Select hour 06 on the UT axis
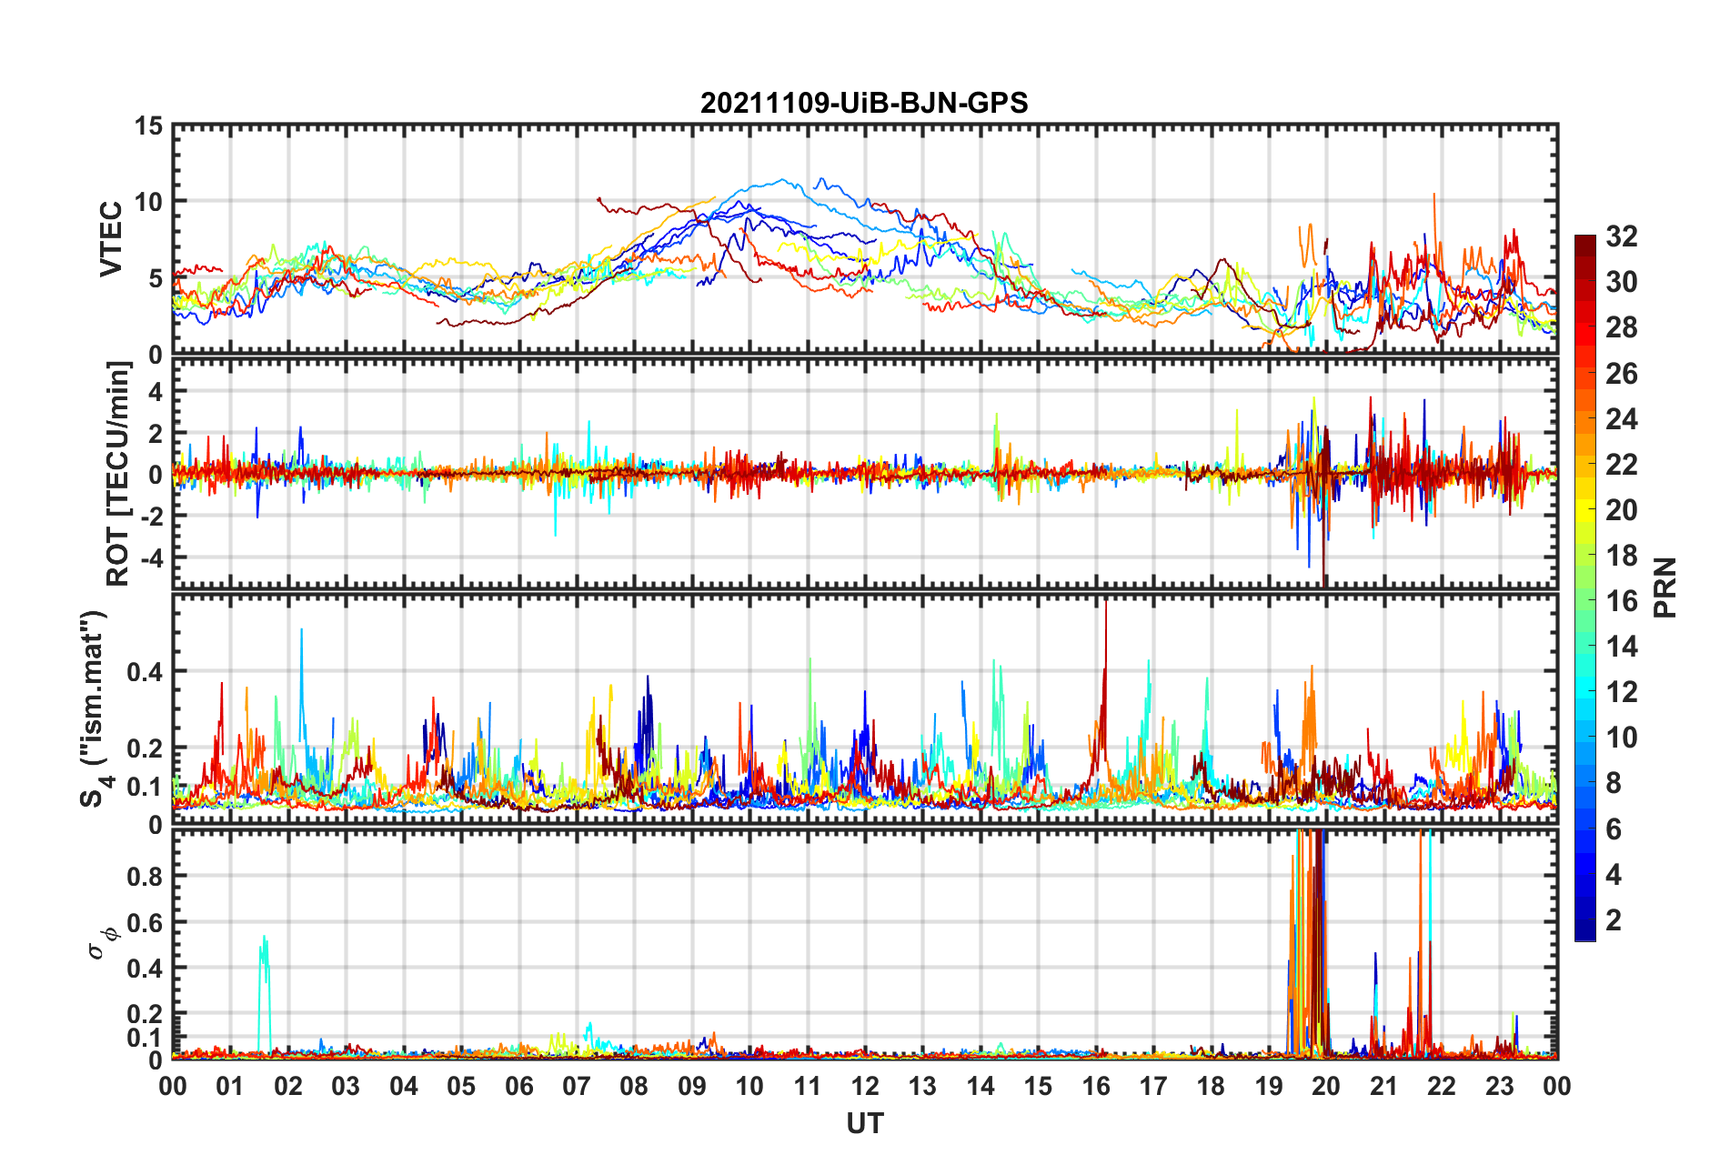Viewport: 1730px width, 1175px height. pyautogui.click(x=519, y=1087)
